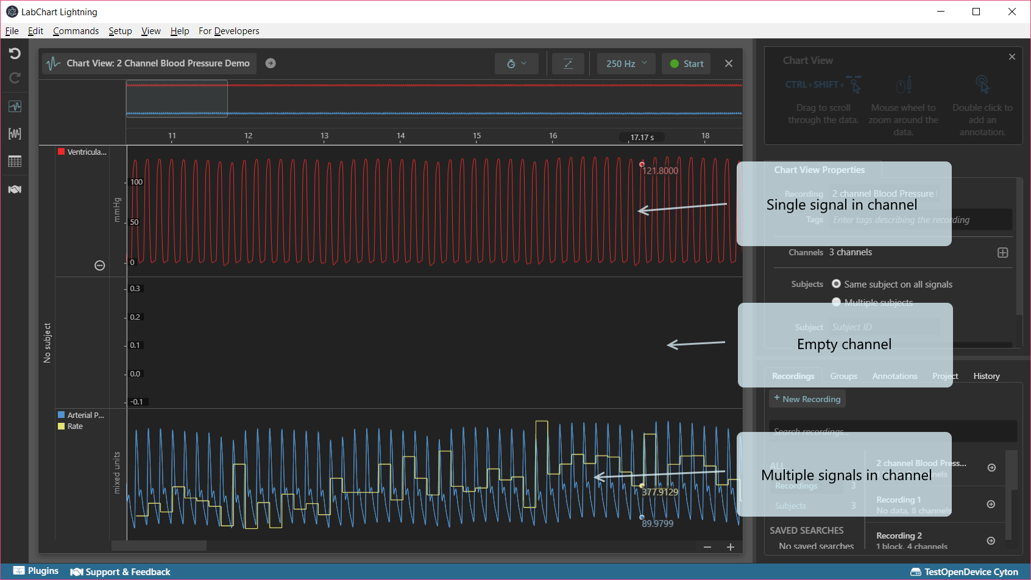This screenshot has height=580, width=1031.
Task: Open the 250 Hz sampling rate dropdown
Action: (625, 63)
